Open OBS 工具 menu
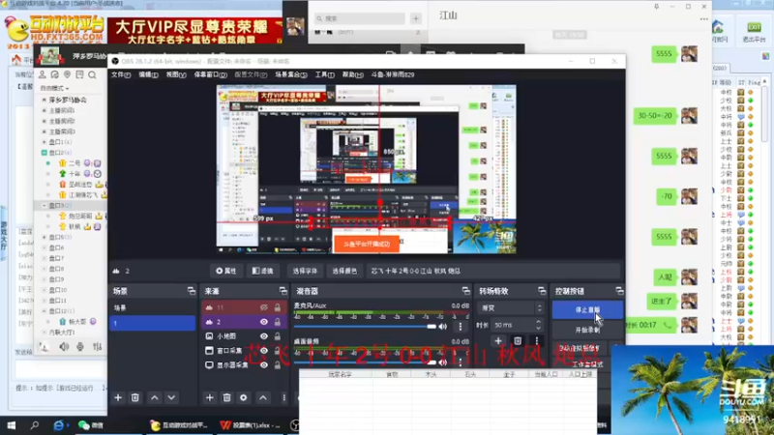Screen dimensions: 774x435 pyautogui.click(x=324, y=75)
